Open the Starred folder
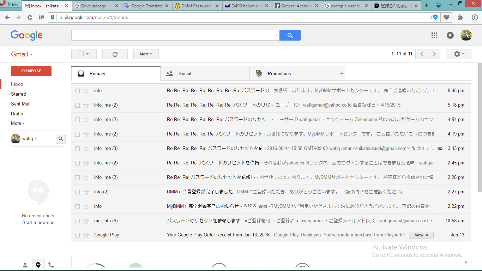The width and height of the screenshot is (482, 271). (x=18, y=94)
